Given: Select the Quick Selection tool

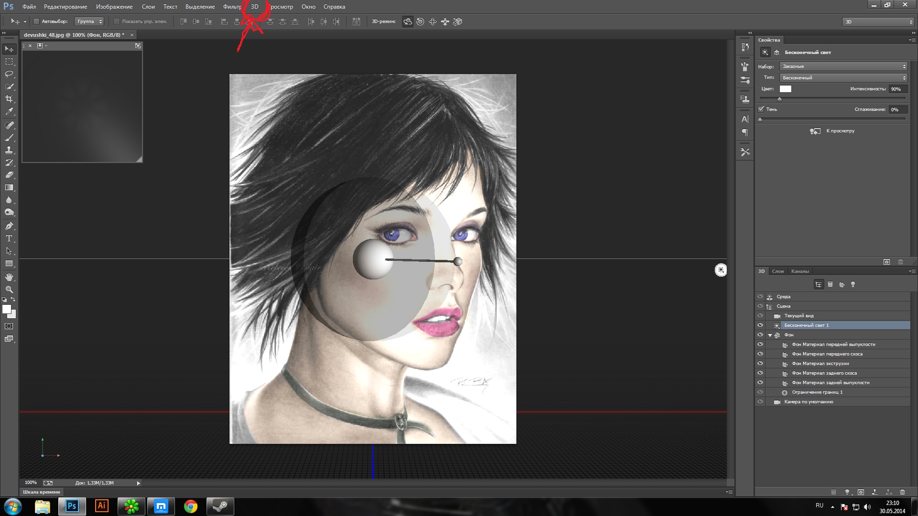Looking at the screenshot, I should click(x=9, y=86).
